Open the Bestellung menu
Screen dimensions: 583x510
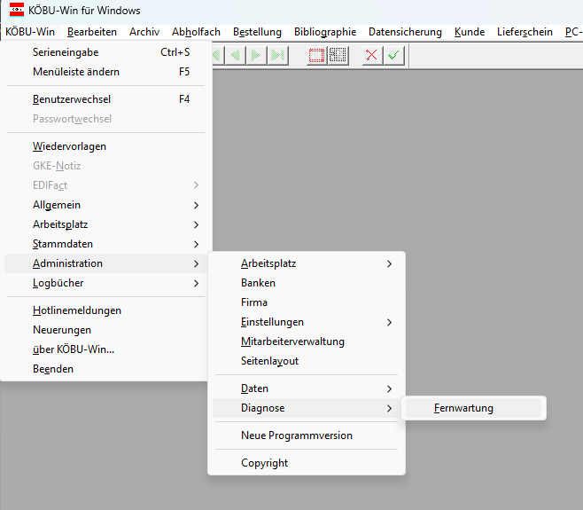(x=257, y=32)
